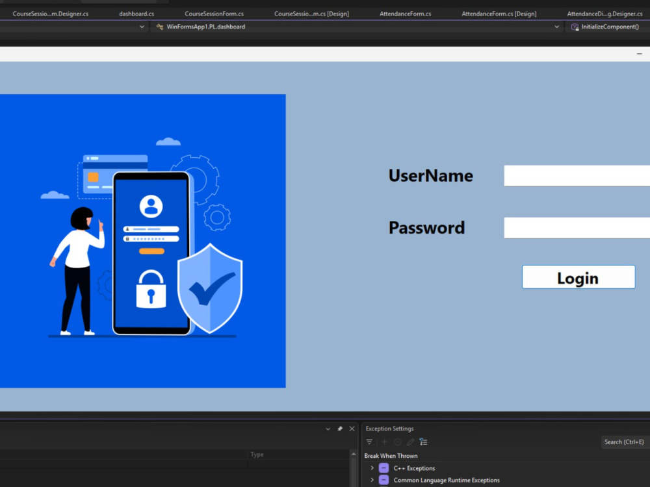This screenshot has width=650, height=487.
Task: Select the Password label
Action: pyautogui.click(x=426, y=228)
